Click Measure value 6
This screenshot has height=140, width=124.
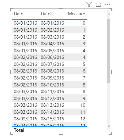(x=84, y=71)
